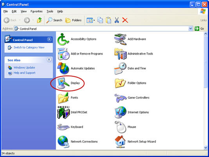Image resolution: width=209 pixels, height=157 pixels.
Task: Open the Accessibility Options icon
Action: tap(63, 39)
